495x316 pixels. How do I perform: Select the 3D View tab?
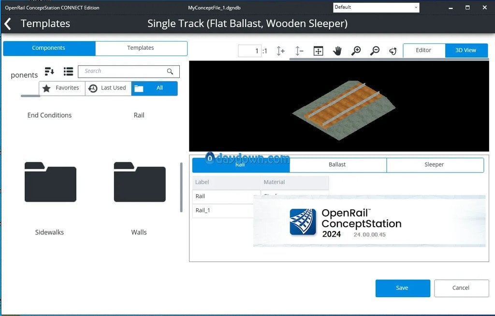tap(466, 50)
